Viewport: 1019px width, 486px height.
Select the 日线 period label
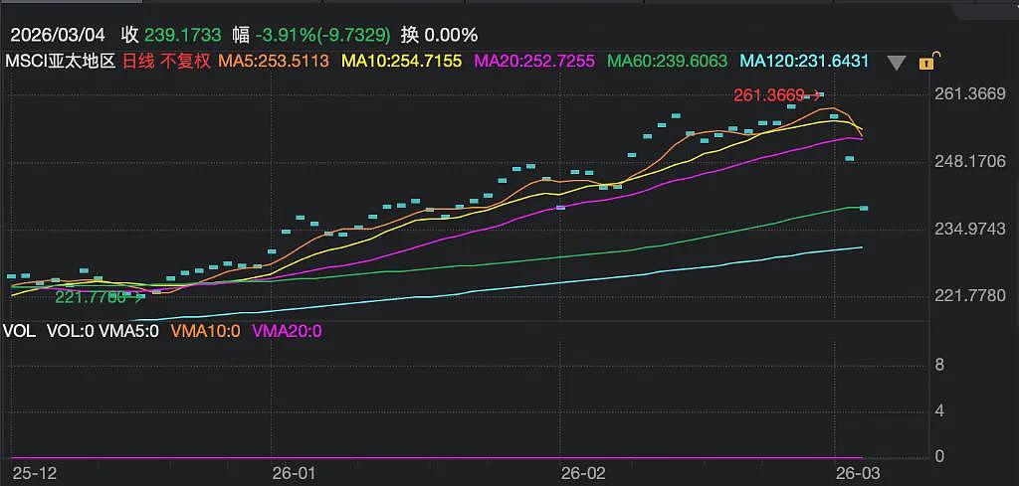(x=136, y=62)
